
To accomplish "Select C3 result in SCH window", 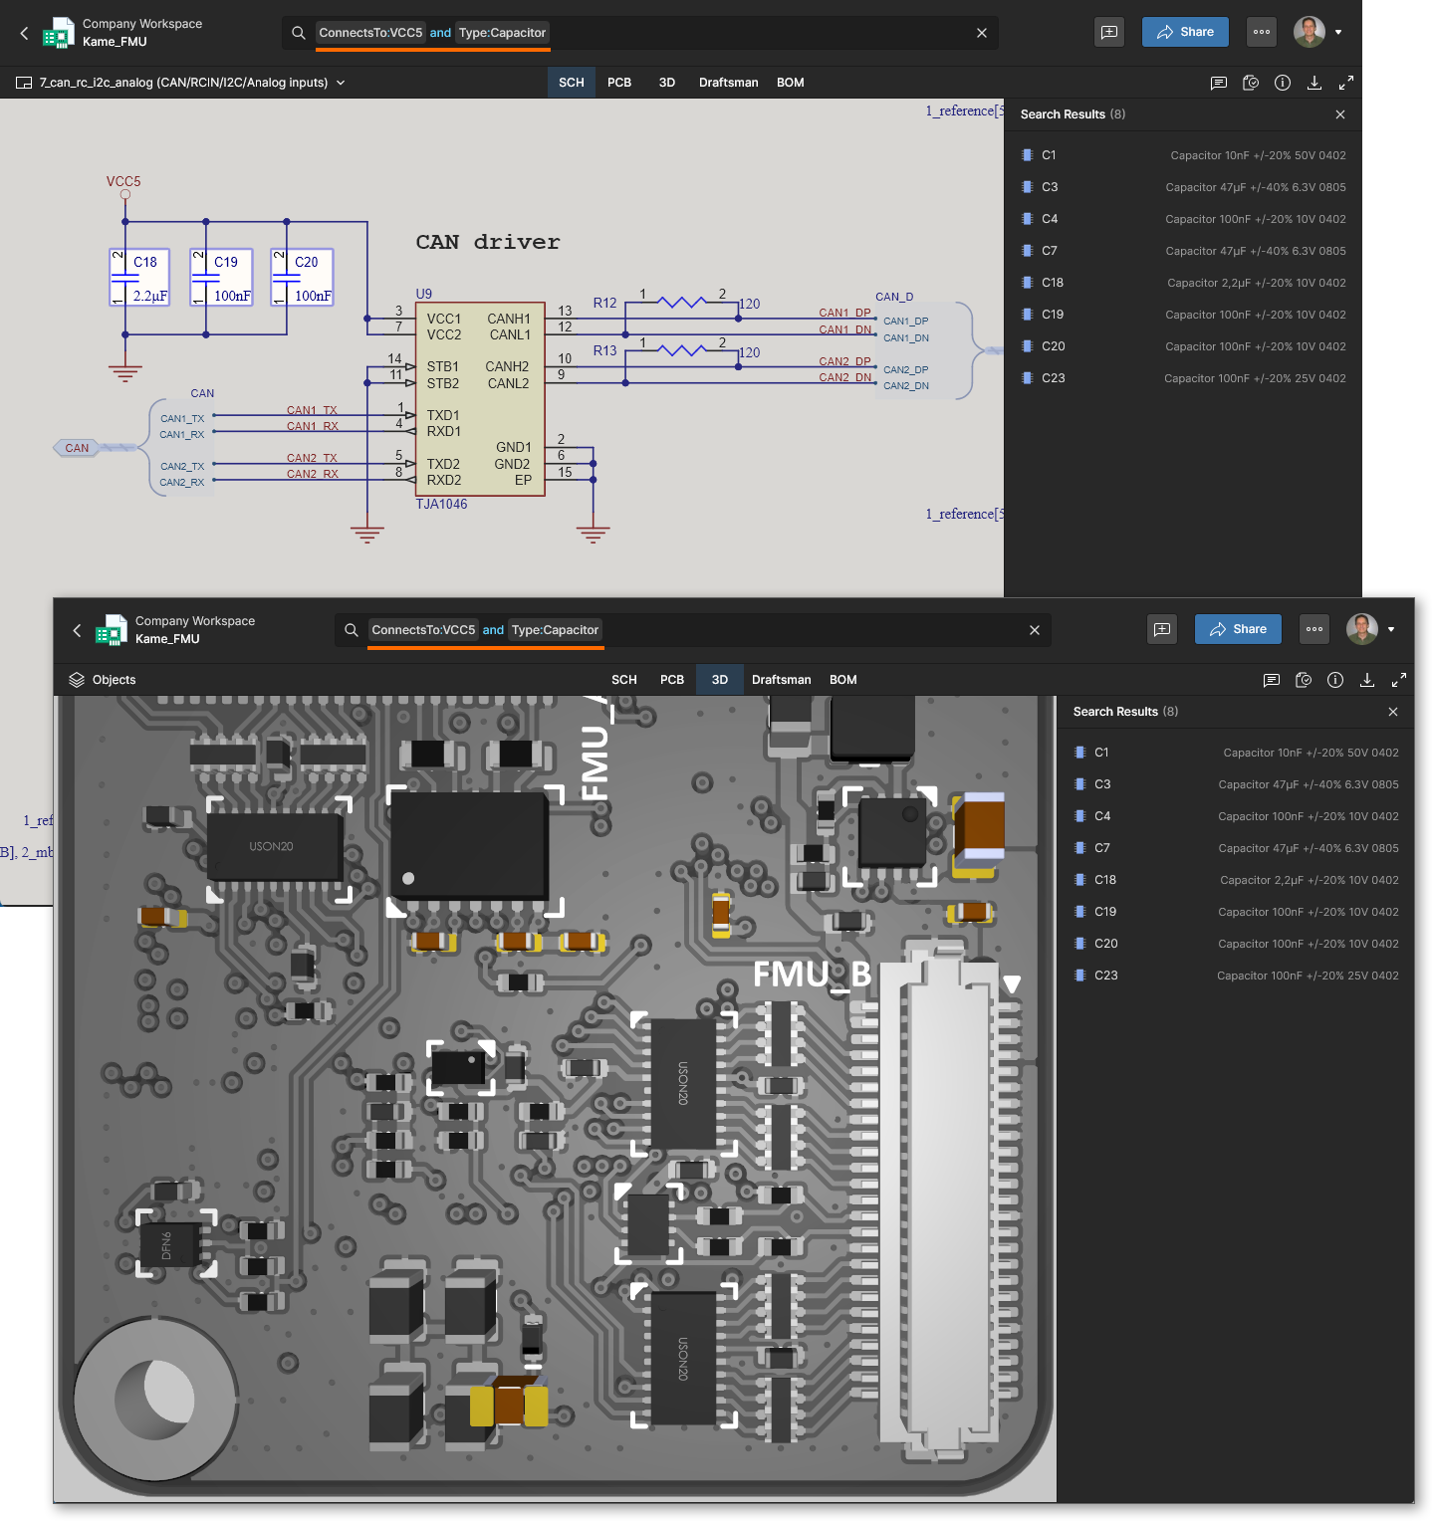I will 1183,187.
